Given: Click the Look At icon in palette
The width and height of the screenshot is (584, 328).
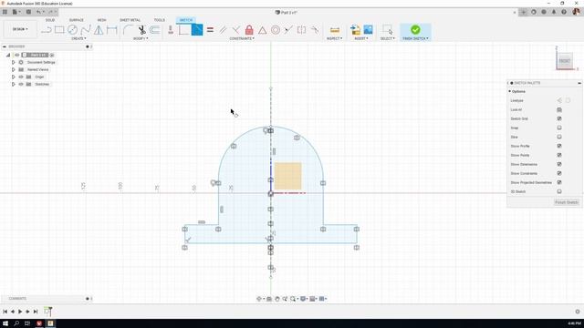Looking at the screenshot, I should tap(559, 109).
